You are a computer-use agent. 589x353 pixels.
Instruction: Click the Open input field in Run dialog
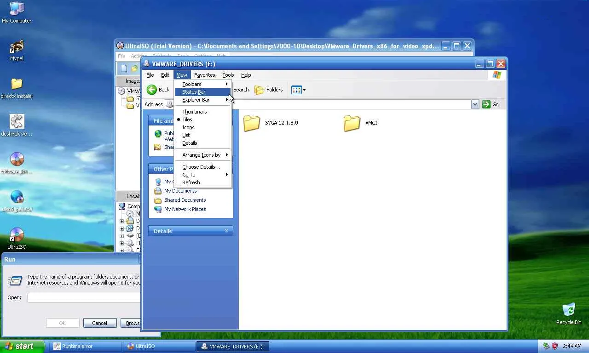(x=84, y=298)
